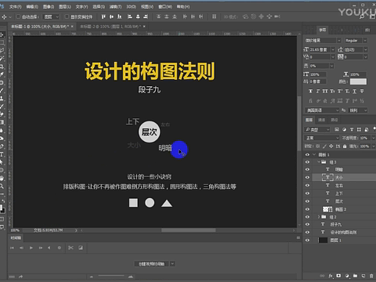This screenshot has width=376, height=282.
Task: Toggle faux italic text style
Action: click(317, 91)
